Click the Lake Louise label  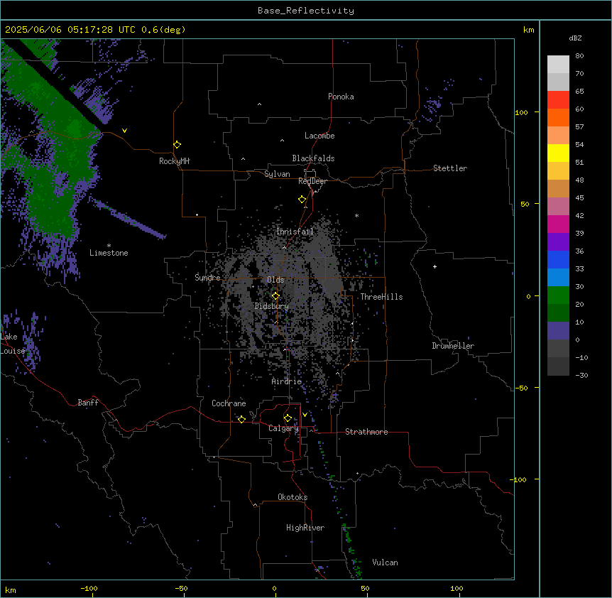pos(11,344)
